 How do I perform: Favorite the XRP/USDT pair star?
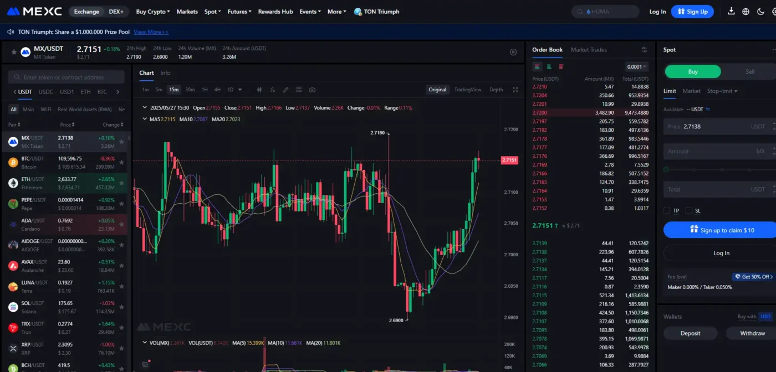(121, 348)
